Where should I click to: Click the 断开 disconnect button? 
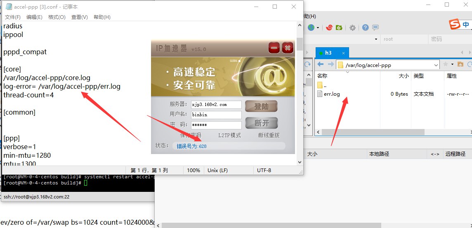[x=262, y=123]
